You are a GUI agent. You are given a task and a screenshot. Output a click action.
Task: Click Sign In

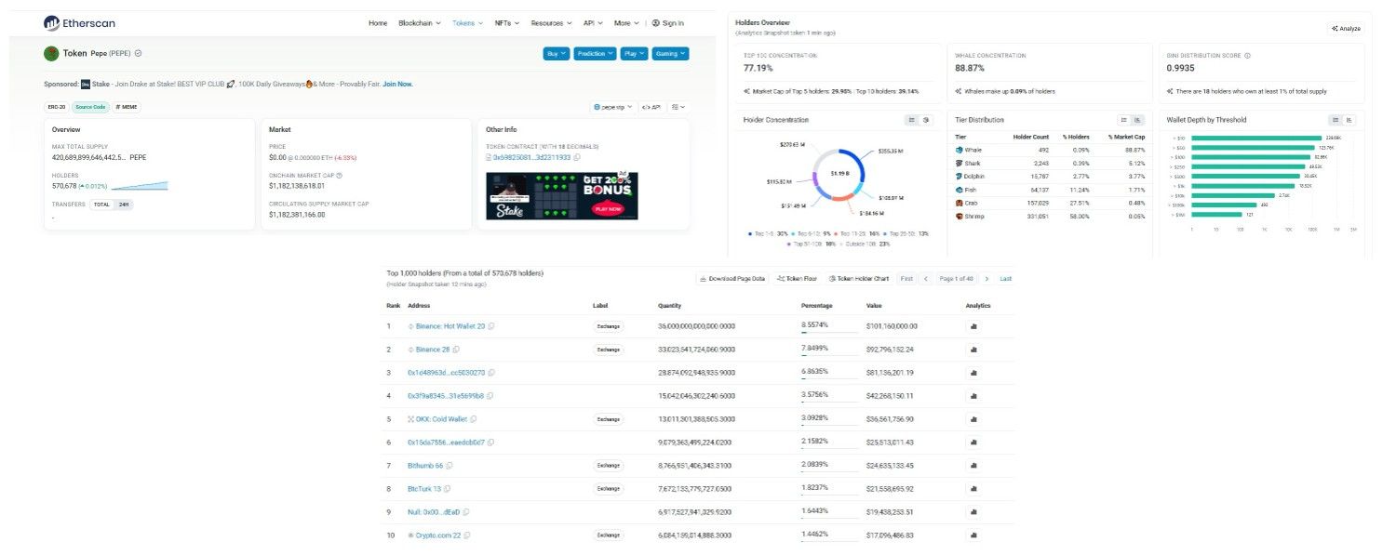click(x=667, y=22)
